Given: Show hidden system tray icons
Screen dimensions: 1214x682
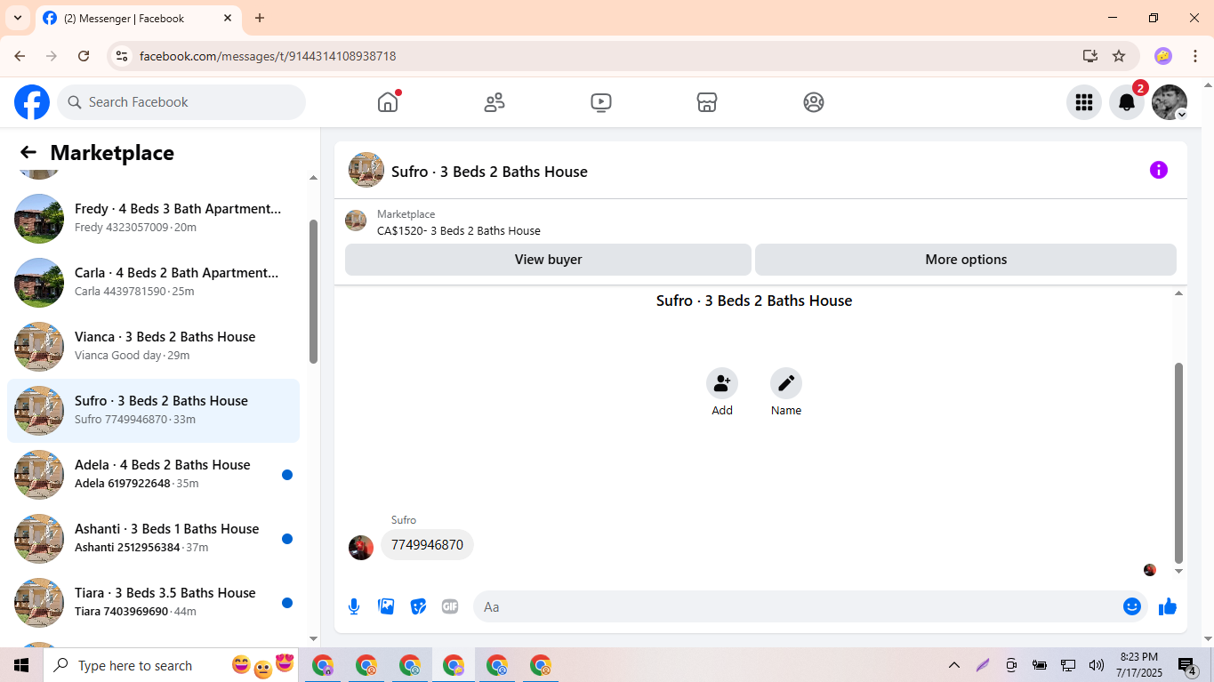Looking at the screenshot, I should point(954,665).
